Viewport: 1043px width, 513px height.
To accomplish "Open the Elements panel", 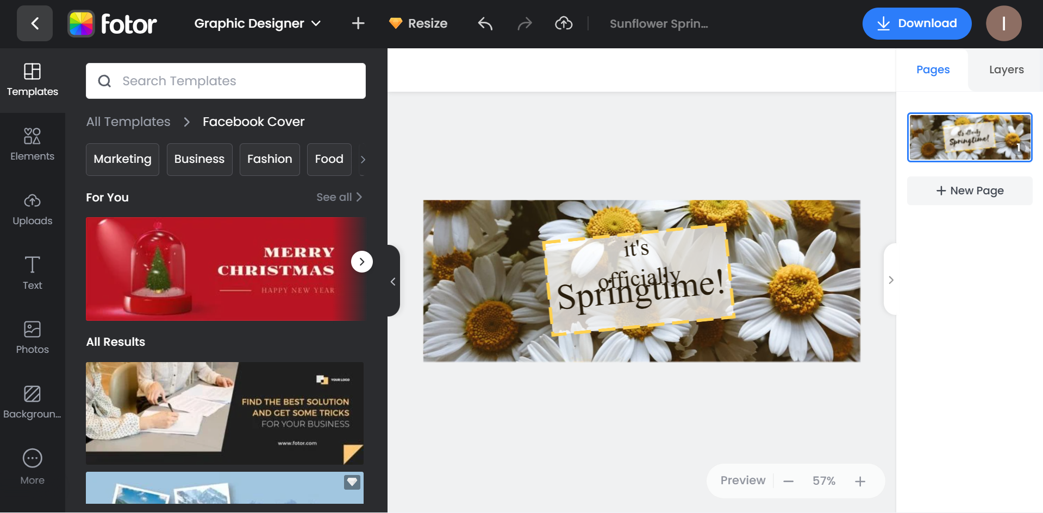I will [x=32, y=143].
